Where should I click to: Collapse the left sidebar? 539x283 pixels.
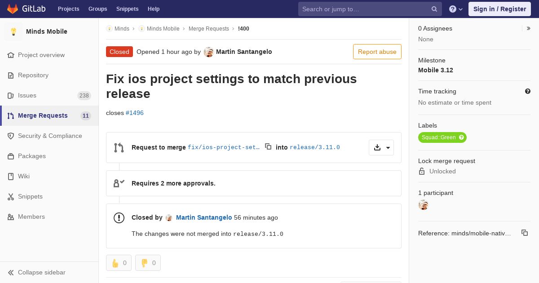[x=37, y=272]
